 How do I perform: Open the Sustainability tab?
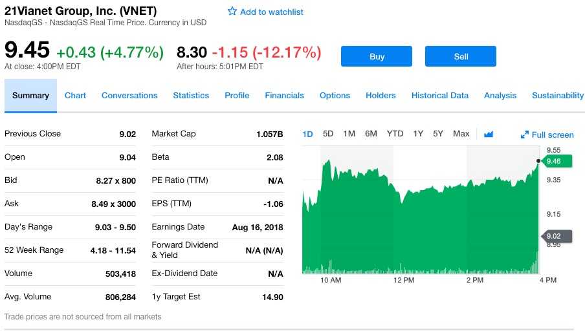click(558, 96)
